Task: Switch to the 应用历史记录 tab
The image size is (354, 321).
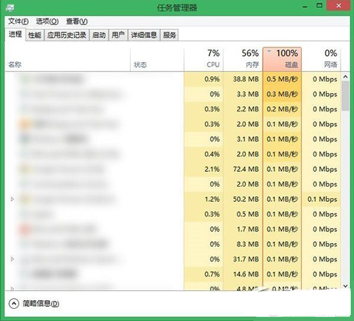Action: 67,35
